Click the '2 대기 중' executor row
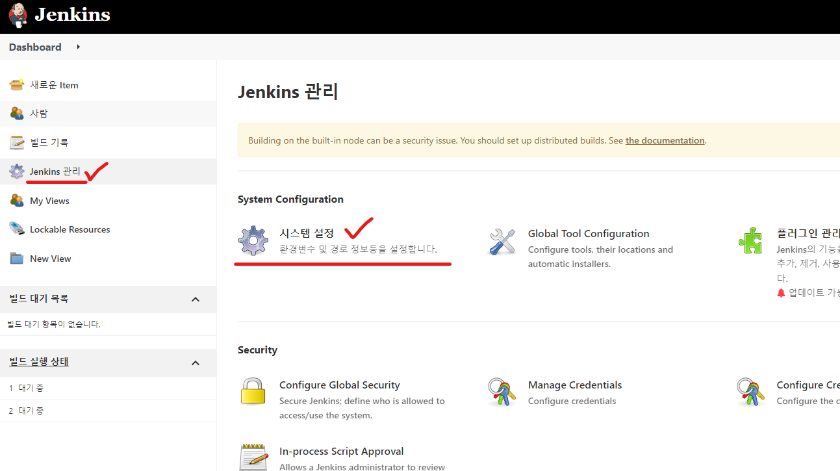This screenshot has width=840, height=471. 108,411
